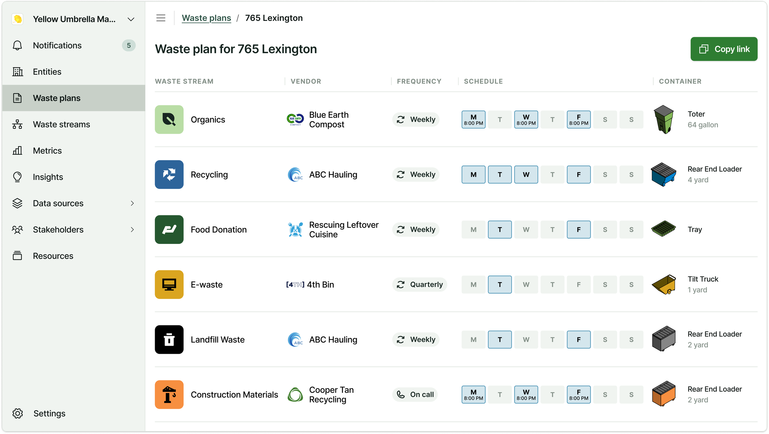769x434 pixels.
Task: Click the Notifications bell icon
Action: tap(18, 46)
